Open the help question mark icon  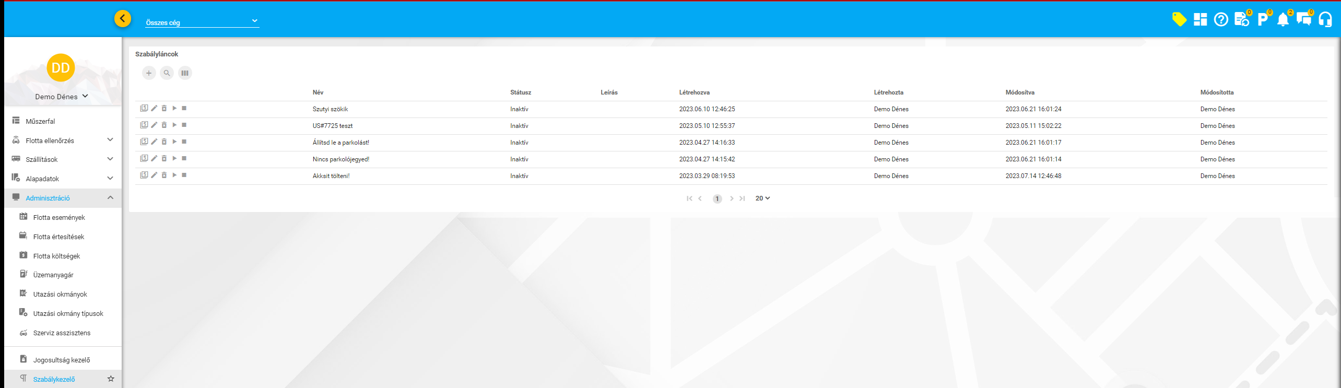[x=1220, y=20]
